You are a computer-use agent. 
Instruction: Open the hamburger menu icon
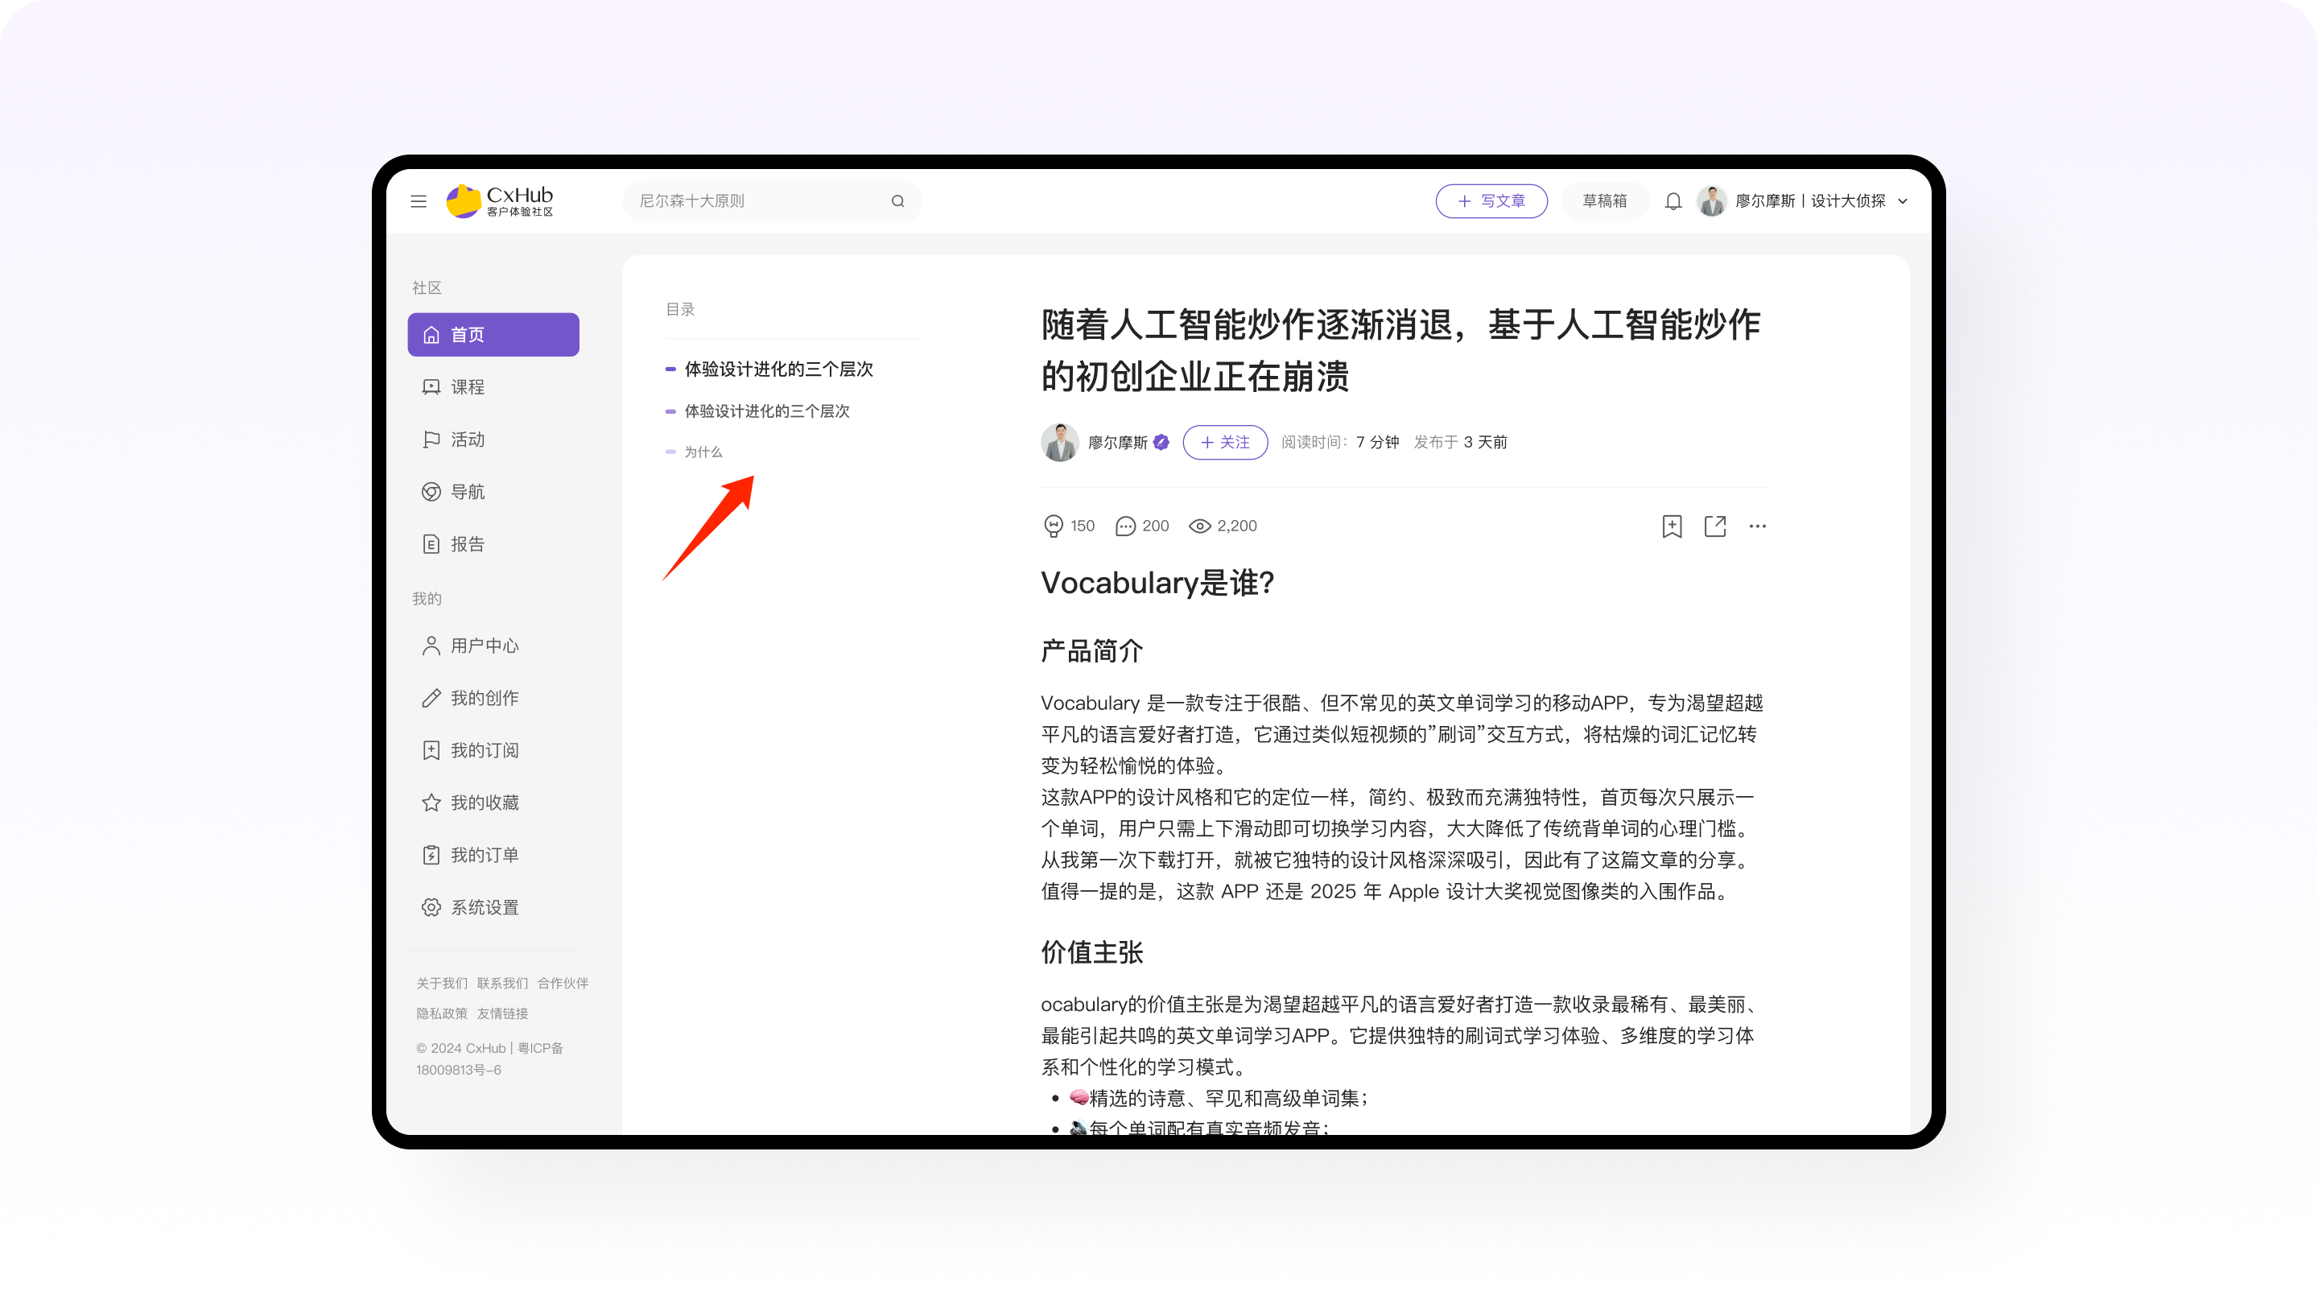pyautogui.click(x=419, y=200)
